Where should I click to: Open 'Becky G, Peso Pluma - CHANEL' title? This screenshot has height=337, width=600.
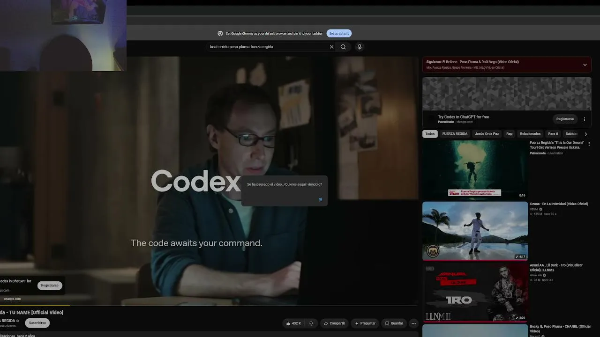560,329
